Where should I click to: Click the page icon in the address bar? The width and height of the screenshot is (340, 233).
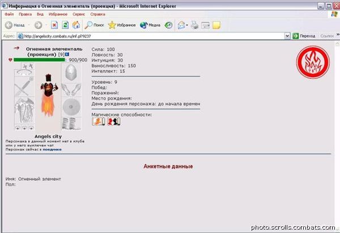[x=20, y=36]
